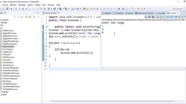Image resolution: width=186 pixels, height=104 pixels.
Task: Click the Forward navigation arrow in main toolbar
Action: [x=148, y=9]
